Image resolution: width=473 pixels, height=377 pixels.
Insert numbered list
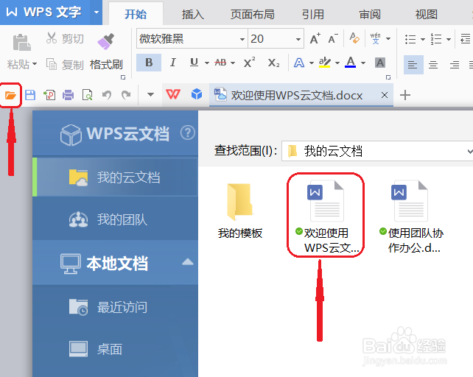[x=436, y=39]
